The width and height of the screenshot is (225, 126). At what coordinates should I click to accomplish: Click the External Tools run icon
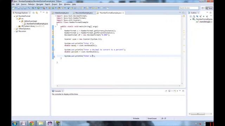44,8
